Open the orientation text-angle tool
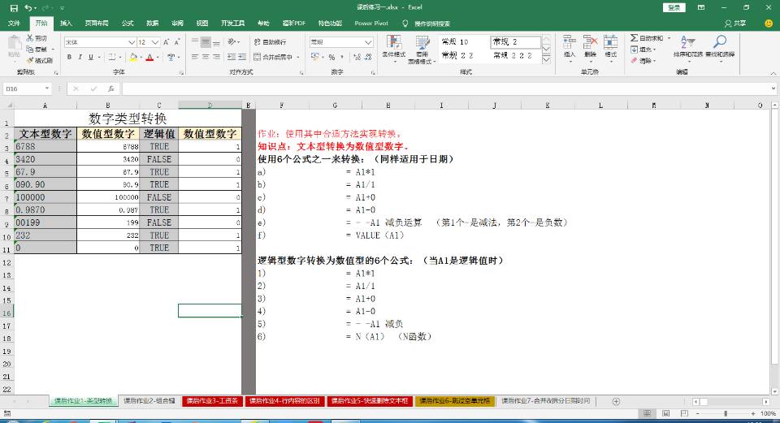Image resolution: width=780 pixels, height=423 pixels. [232, 42]
